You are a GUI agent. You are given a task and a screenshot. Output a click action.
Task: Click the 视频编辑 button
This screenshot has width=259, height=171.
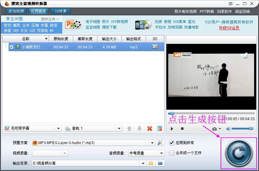(38, 11)
